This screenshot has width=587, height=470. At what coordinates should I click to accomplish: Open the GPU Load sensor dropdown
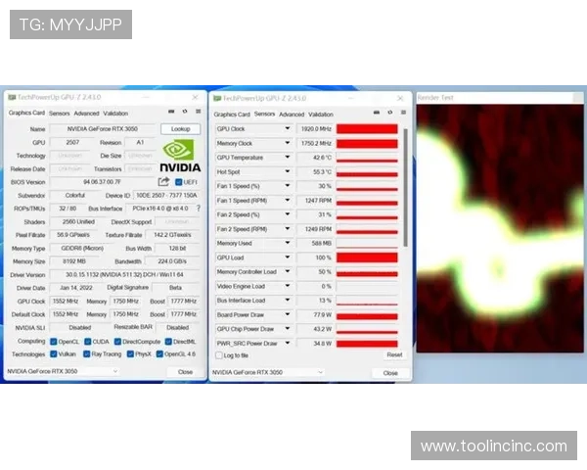click(x=287, y=258)
